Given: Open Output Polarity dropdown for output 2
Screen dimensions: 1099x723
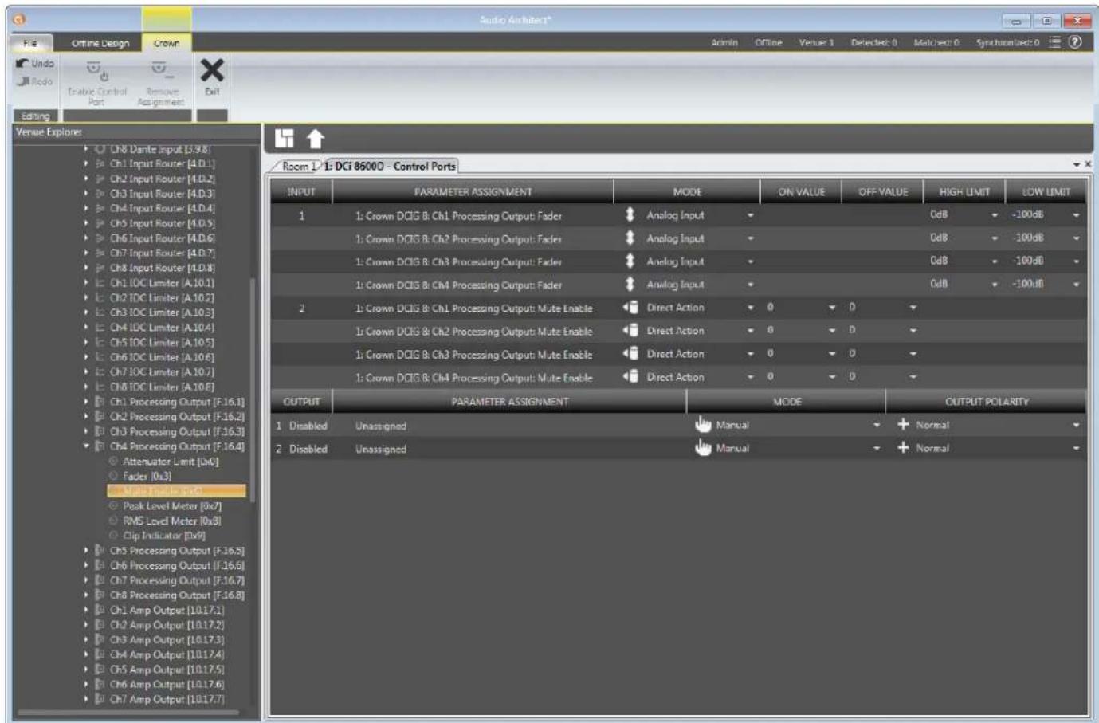Looking at the screenshot, I should pos(1076,449).
